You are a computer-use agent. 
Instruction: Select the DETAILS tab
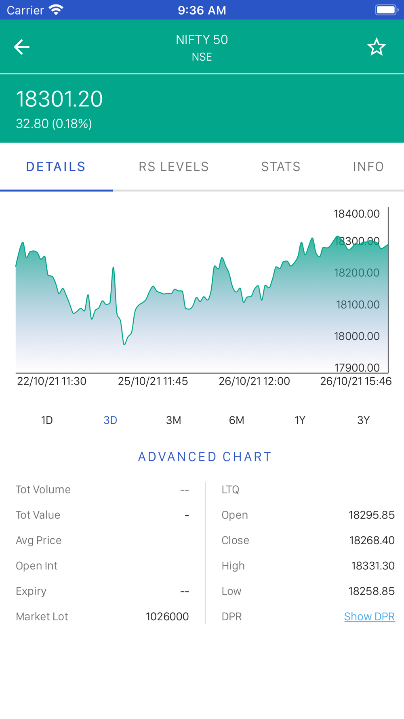[56, 167]
